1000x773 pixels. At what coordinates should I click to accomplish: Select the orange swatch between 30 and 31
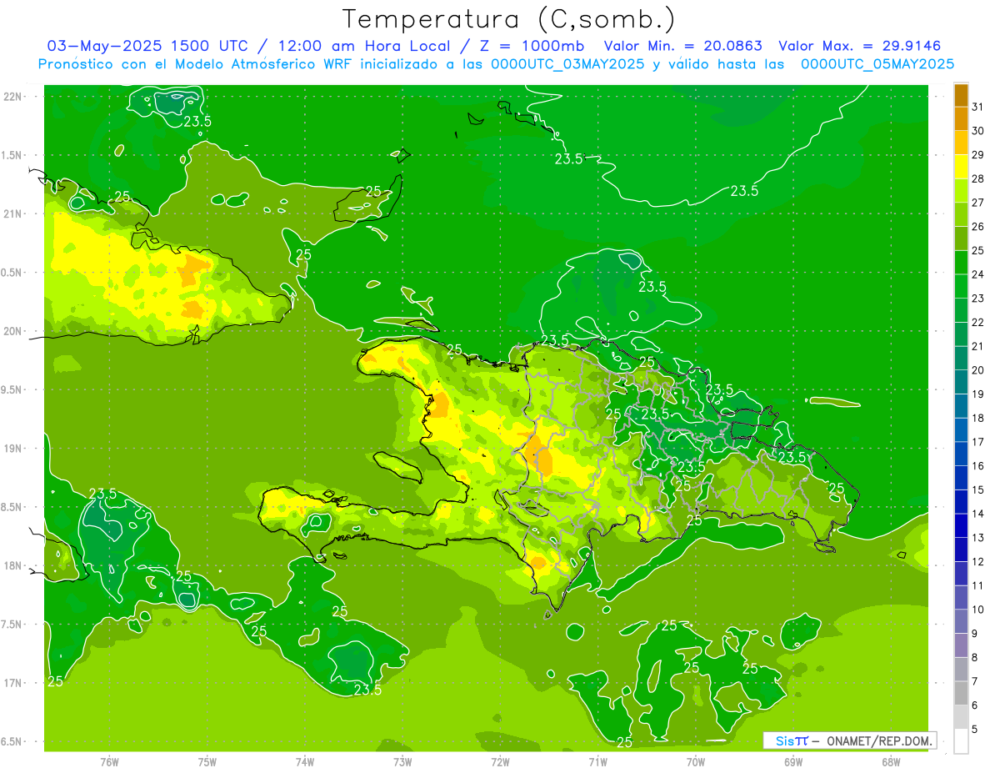coord(961,118)
